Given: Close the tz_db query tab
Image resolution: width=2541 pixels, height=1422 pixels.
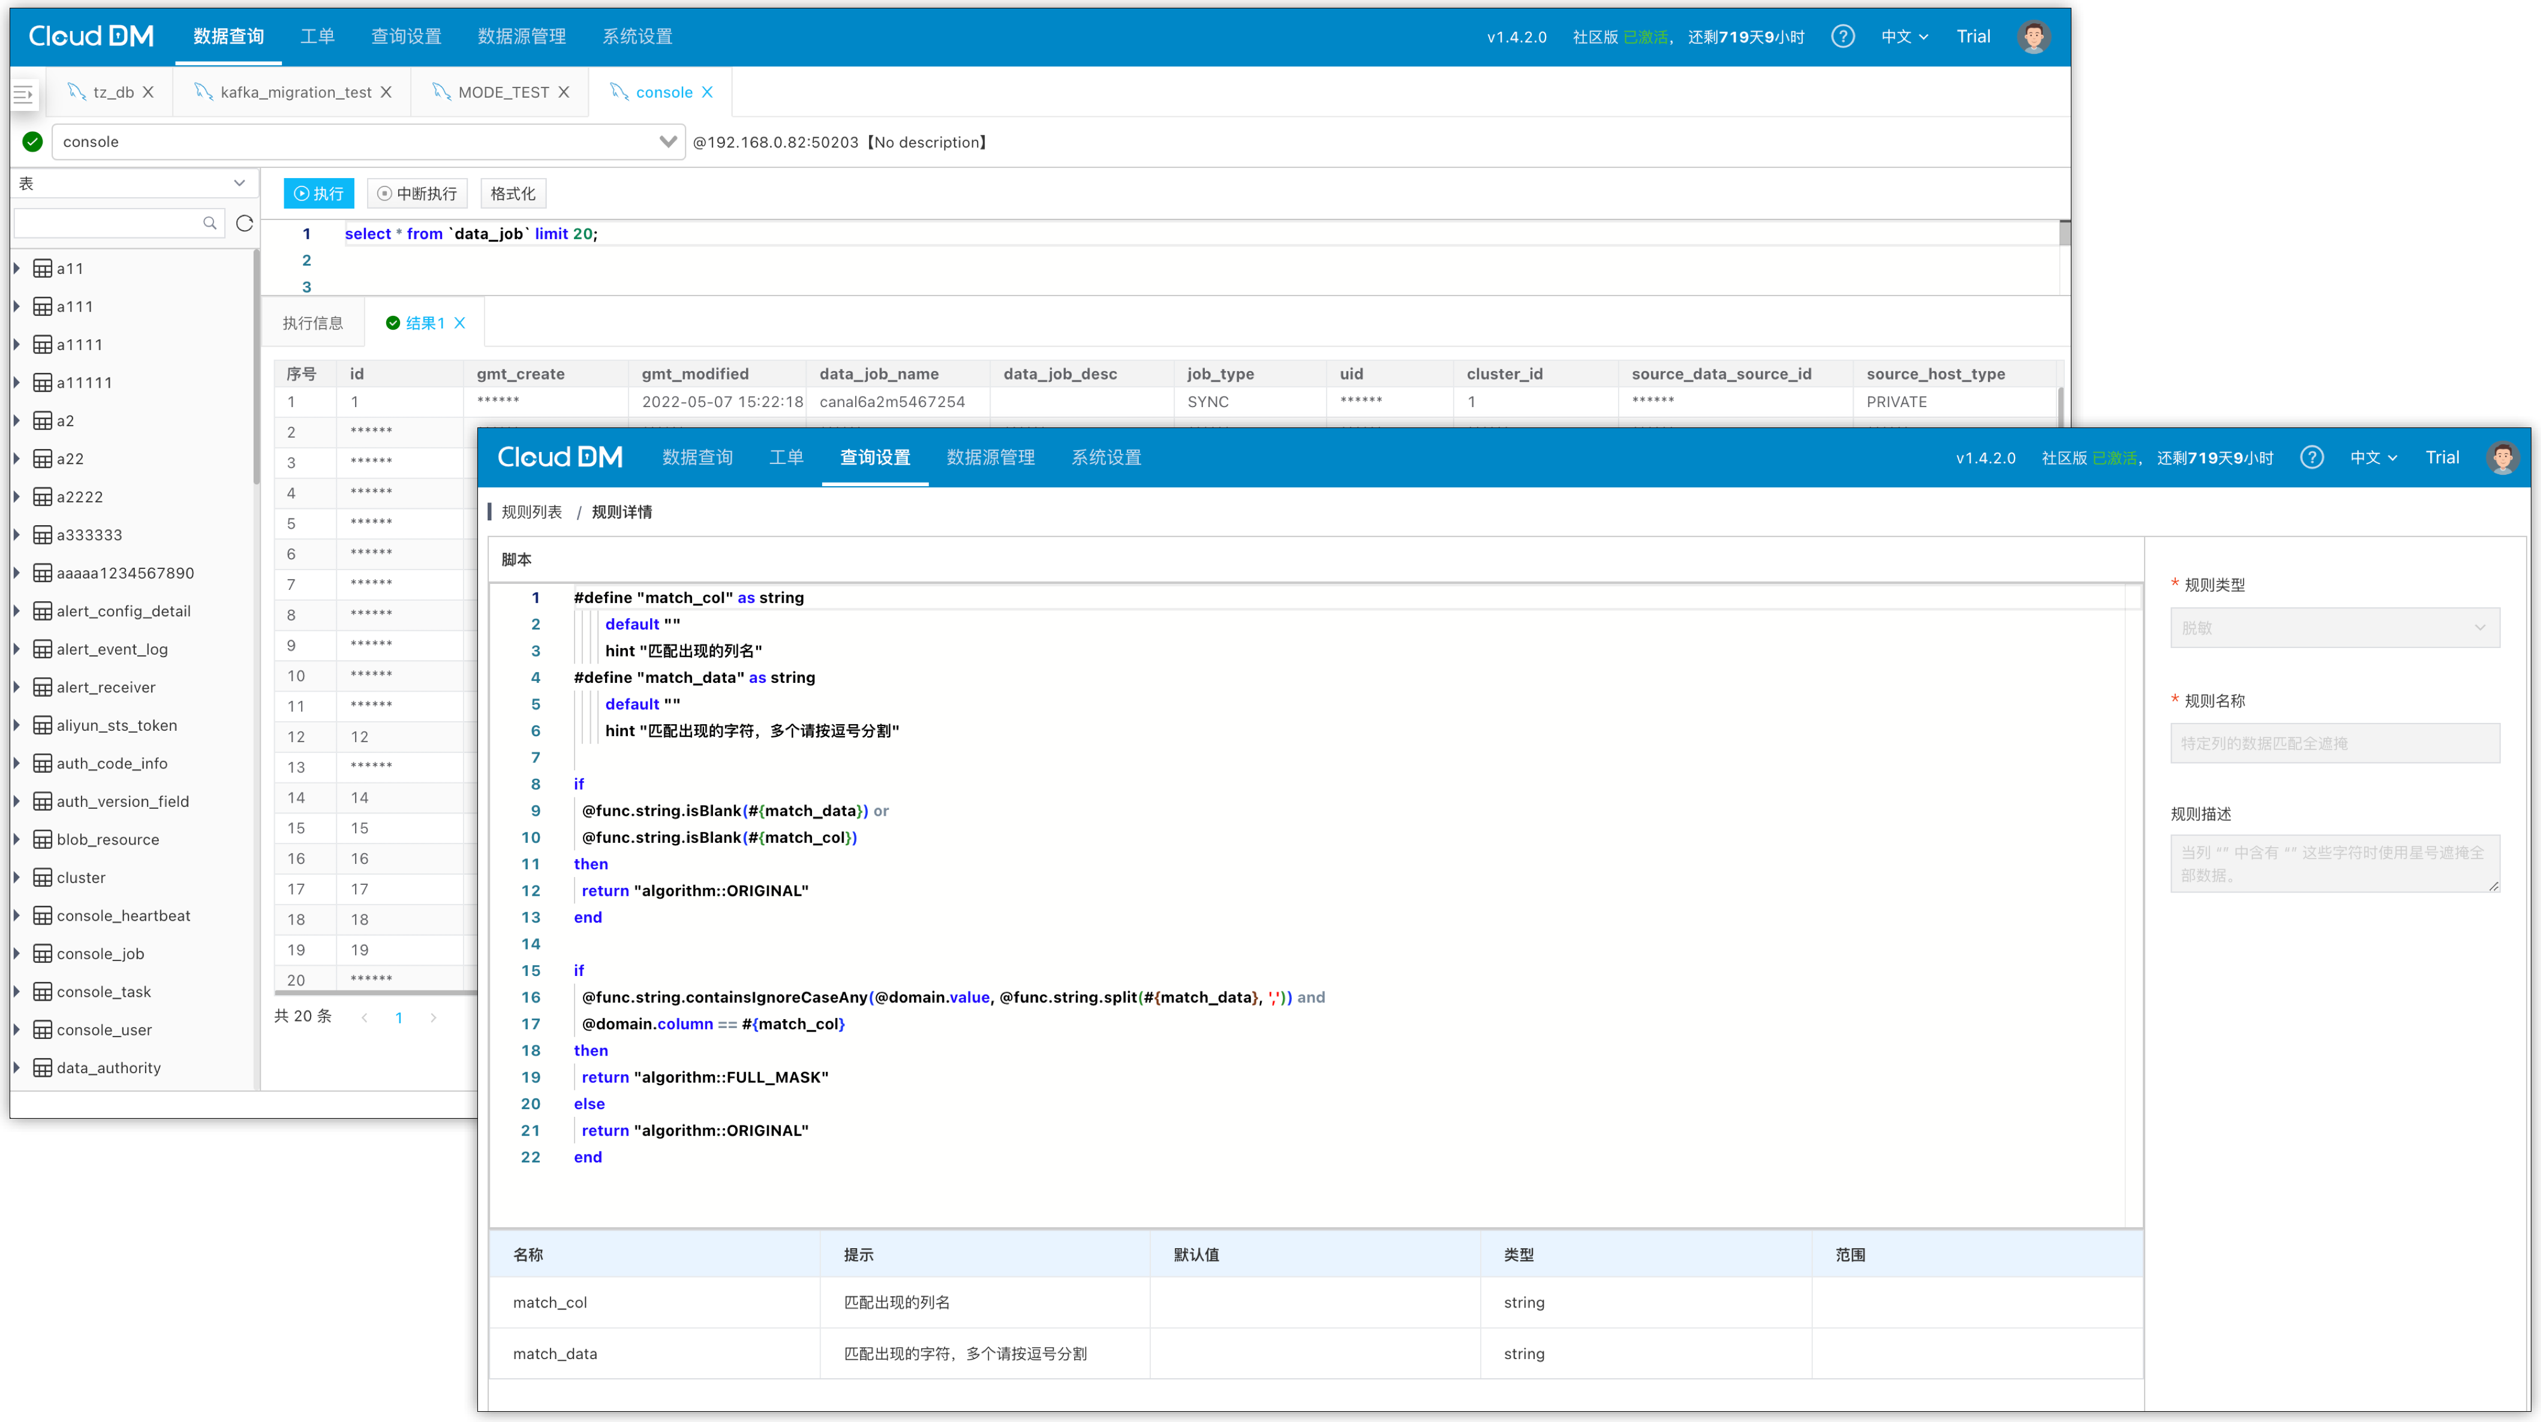Looking at the screenshot, I should pyautogui.click(x=148, y=92).
